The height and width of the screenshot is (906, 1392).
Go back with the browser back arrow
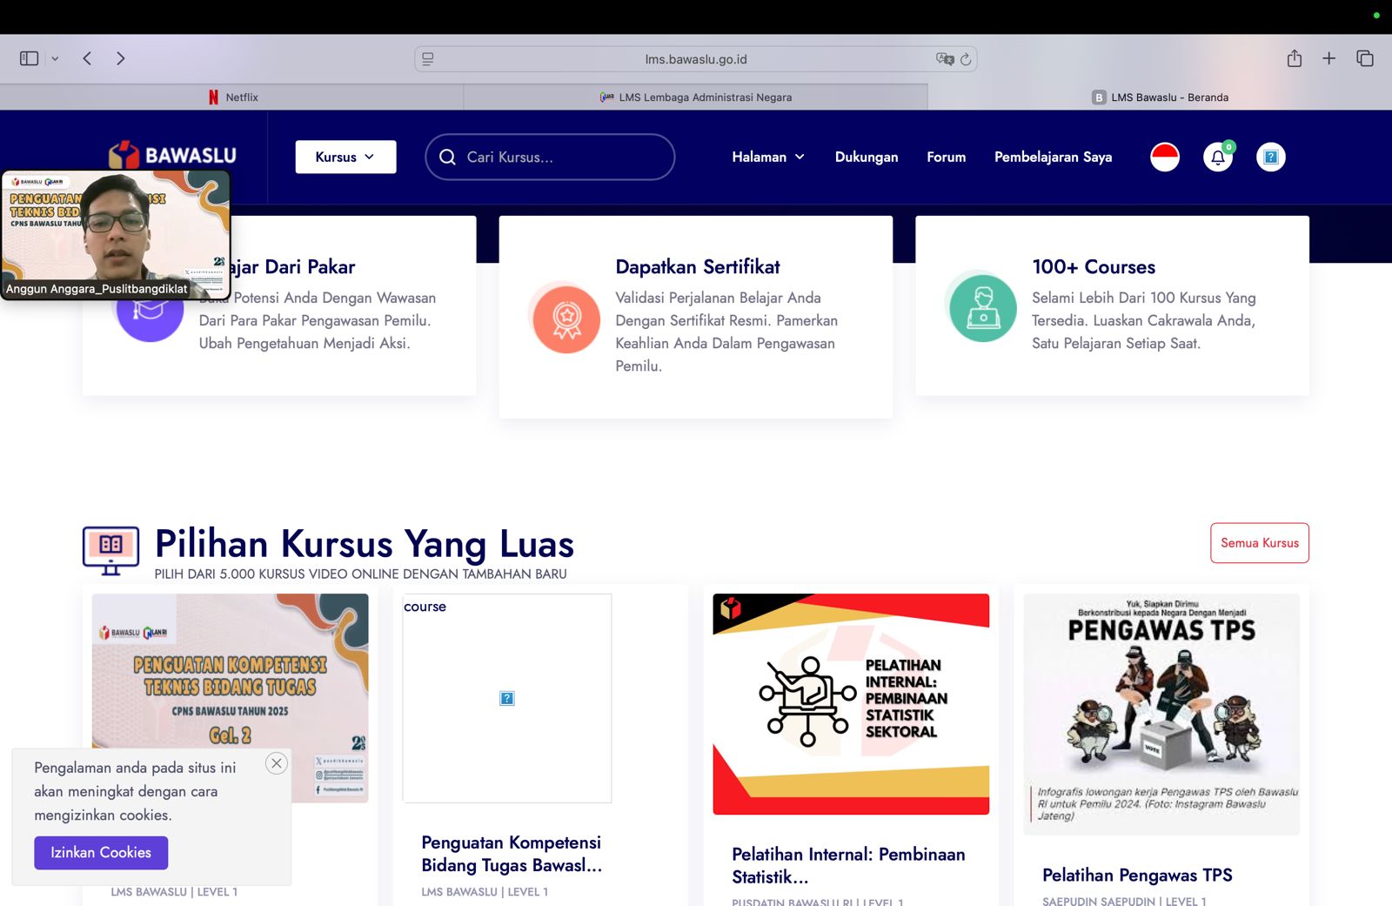point(87,58)
